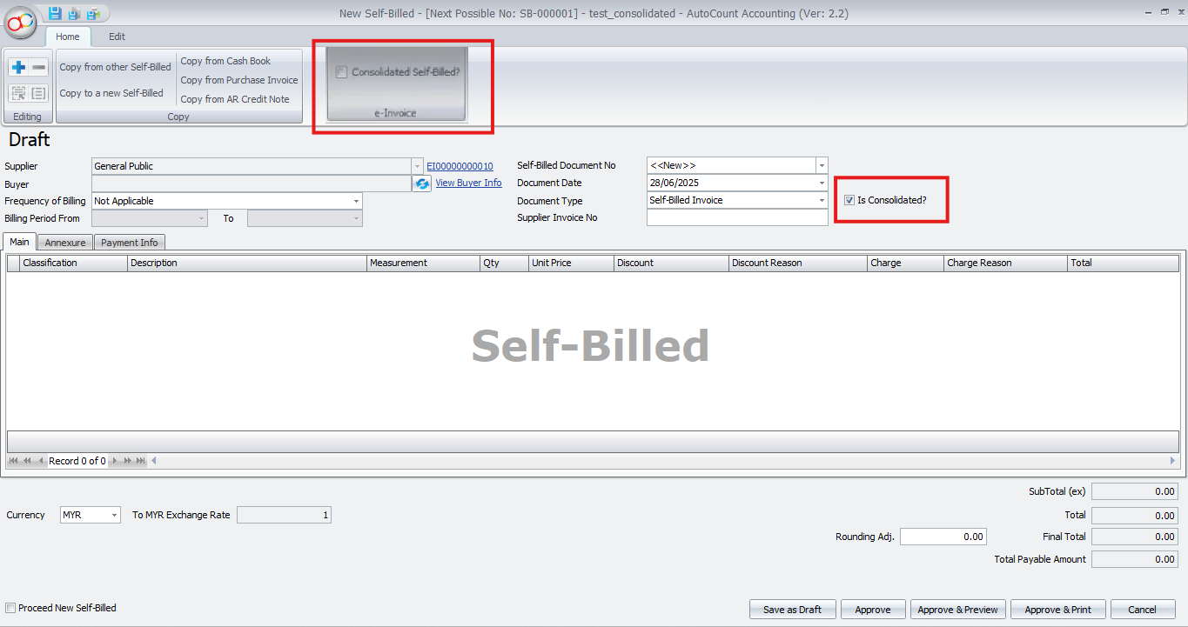The height and width of the screenshot is (627, 1188).
Task: Tick the Consolidated Self-Billed? ribbon checkbox
Action: (342, 72)
